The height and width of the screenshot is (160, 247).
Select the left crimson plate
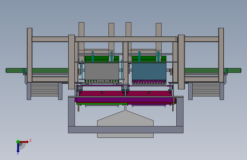(102, 93)
